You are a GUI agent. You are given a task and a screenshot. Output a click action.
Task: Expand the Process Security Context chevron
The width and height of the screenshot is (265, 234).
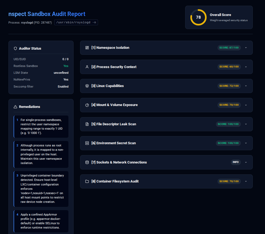[x=246, y=67]
